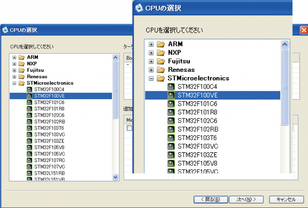Collapse the STMicroelectronics node in the small left list
This screenshot has height=208, width=308.
14,83
